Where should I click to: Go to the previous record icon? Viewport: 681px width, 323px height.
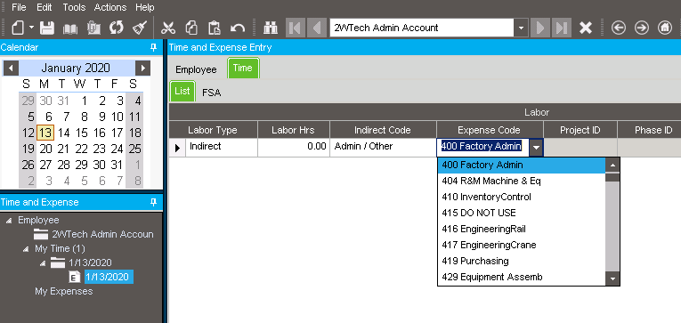click(317, 28)
